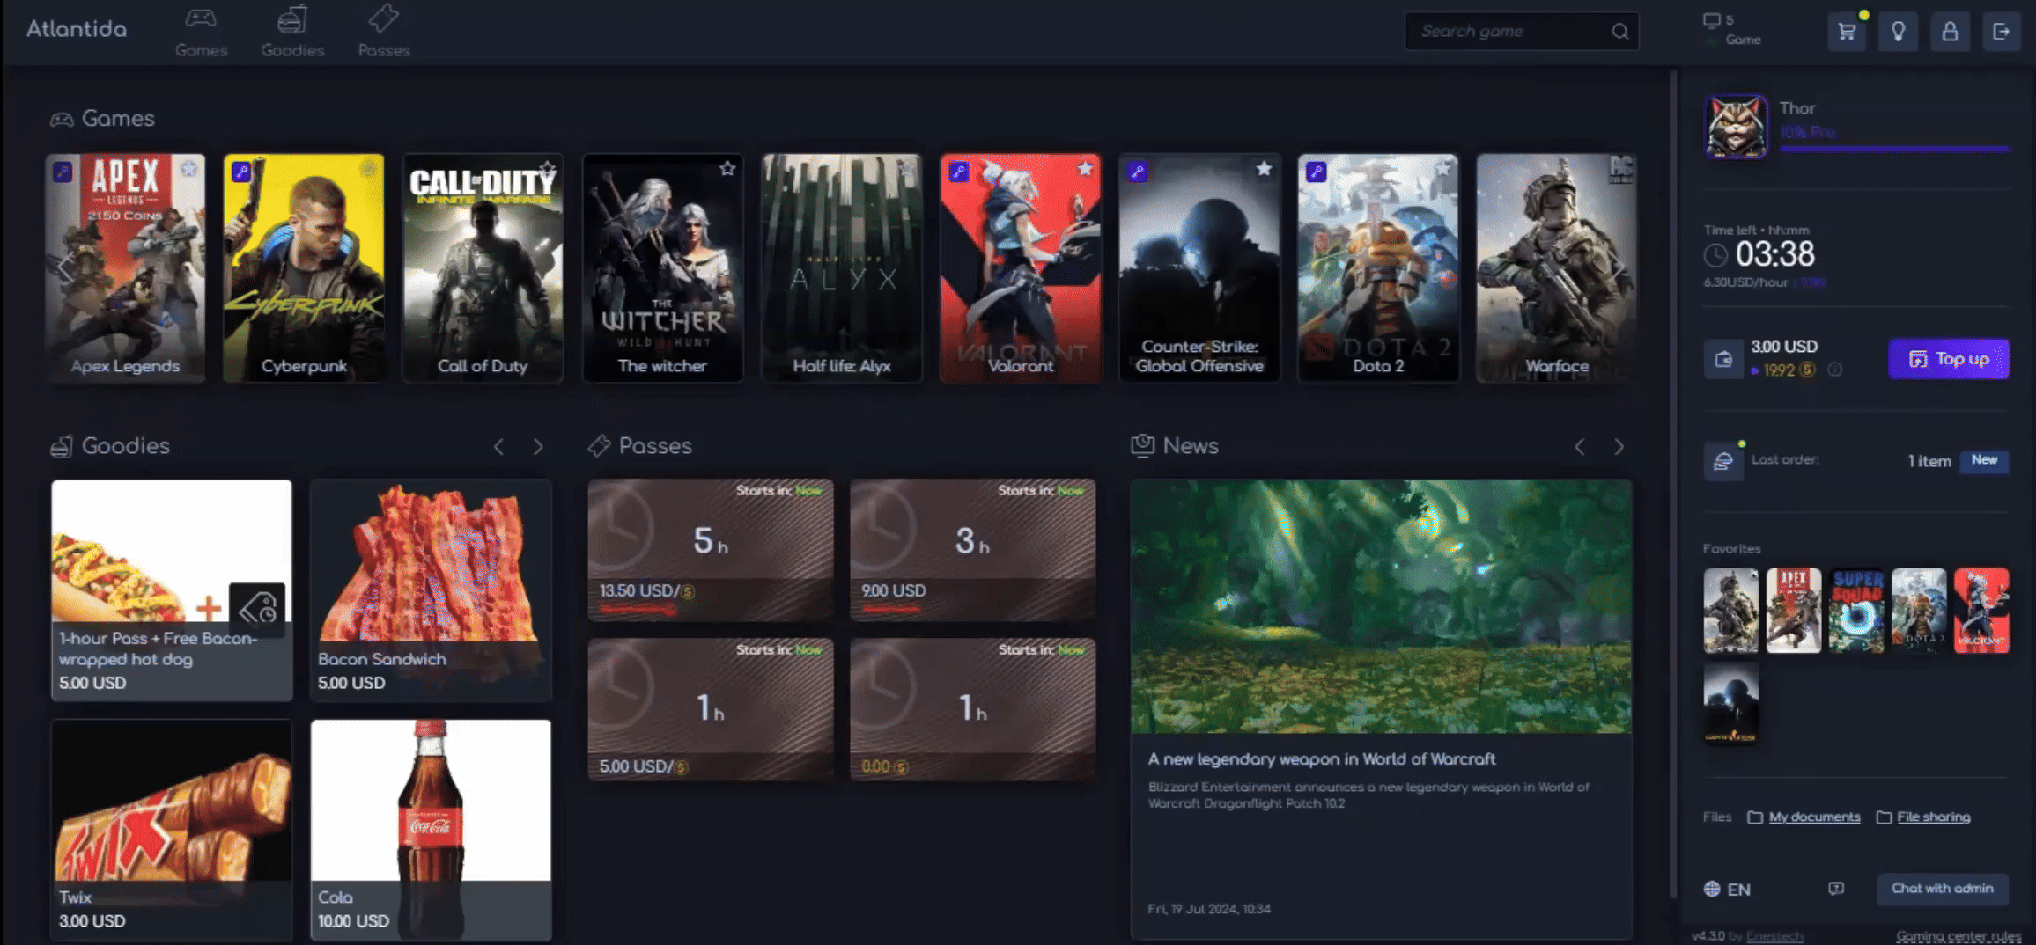Click the wallet icon beside 3.00 USD
Image resolution: width=2036 pixels, height=945 pixels.
coord(1723,359)
